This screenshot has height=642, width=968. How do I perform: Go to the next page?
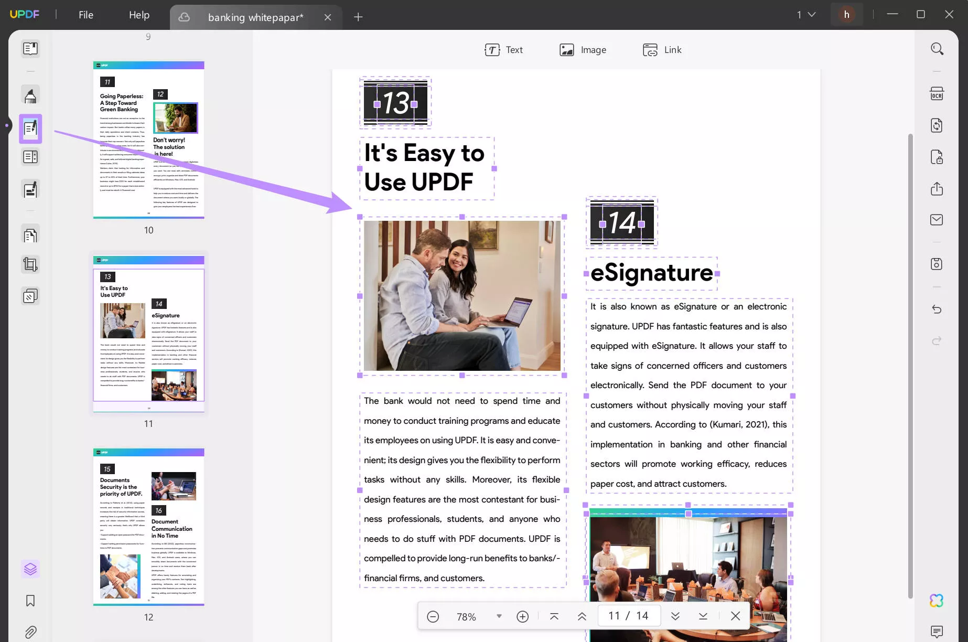pyautogui.click(x=675, y=616)
